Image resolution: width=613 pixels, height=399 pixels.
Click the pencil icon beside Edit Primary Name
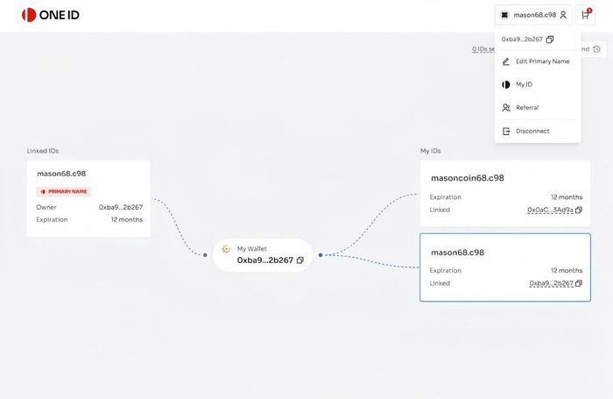(506, 61)
